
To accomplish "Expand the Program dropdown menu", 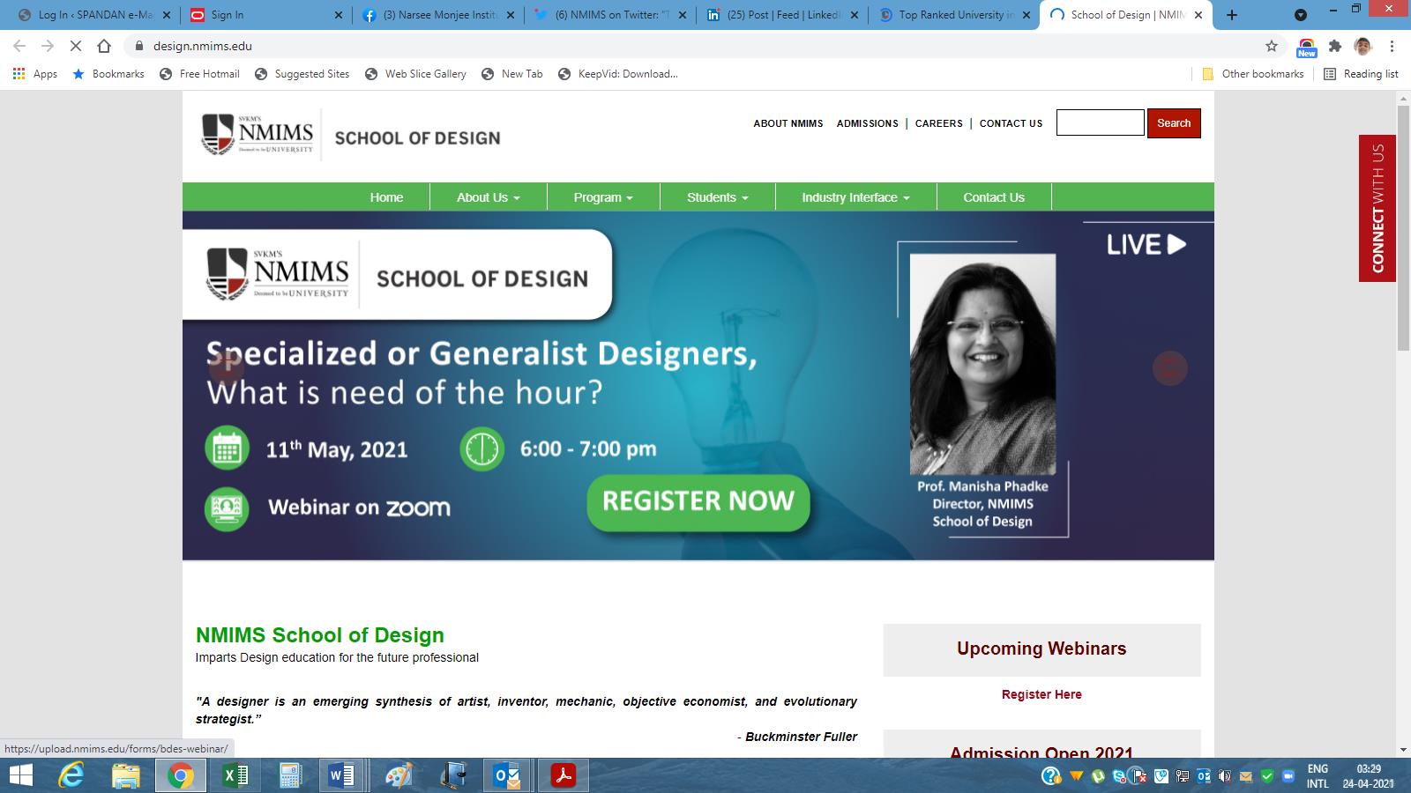I will (x=603, y=197).
